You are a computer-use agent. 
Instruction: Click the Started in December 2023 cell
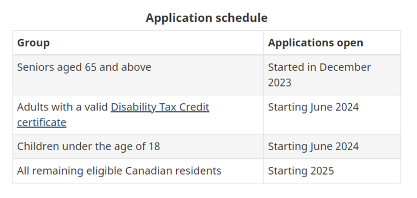332,75
